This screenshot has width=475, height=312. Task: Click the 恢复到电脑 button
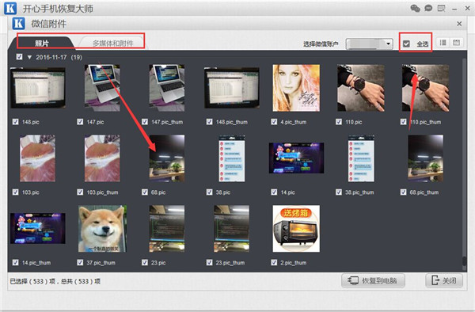coord(373,281)
